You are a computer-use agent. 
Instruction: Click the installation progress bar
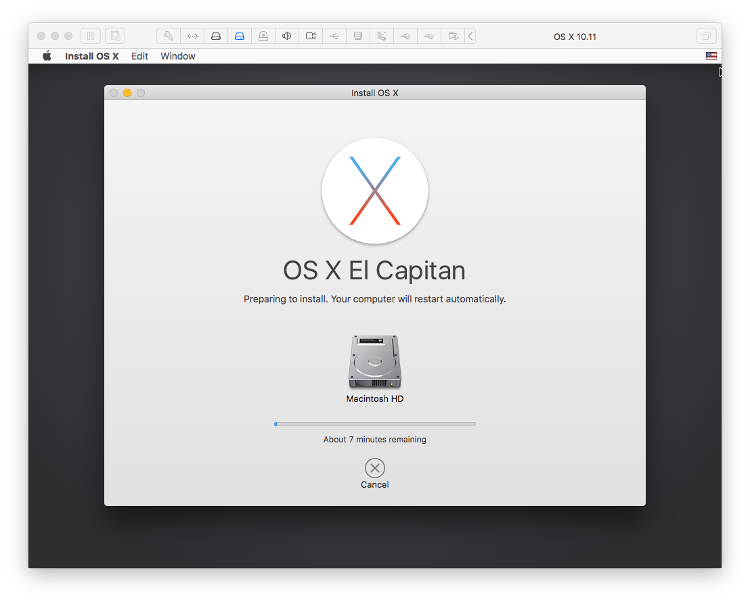tap(375, 423)
